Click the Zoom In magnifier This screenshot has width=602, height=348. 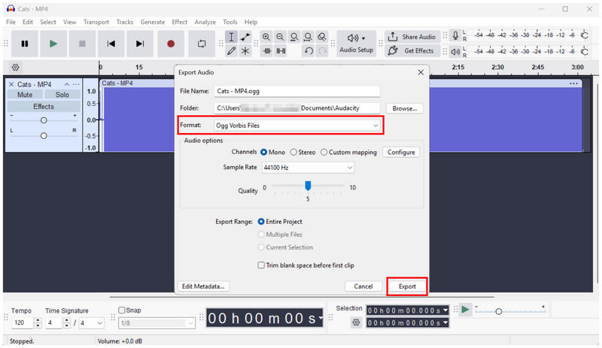pyautogui.click(x=266, y=37)
